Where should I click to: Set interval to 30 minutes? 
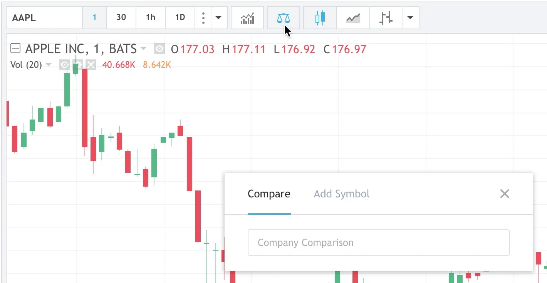pos(121,18)
